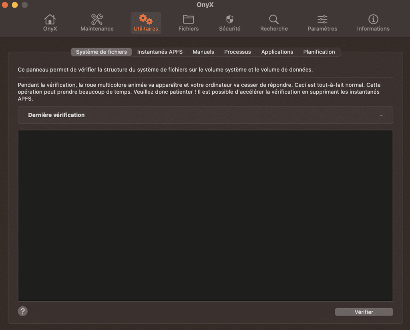
Task: Open the Recherche magnifier section
Action: click(x=274, y=23)
